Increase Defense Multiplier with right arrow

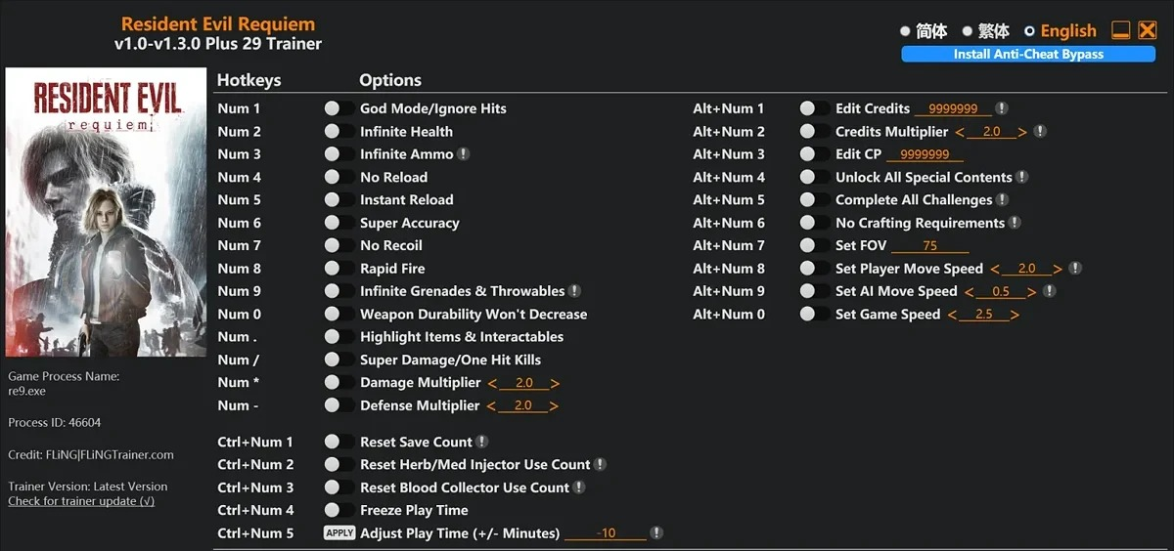554,405
